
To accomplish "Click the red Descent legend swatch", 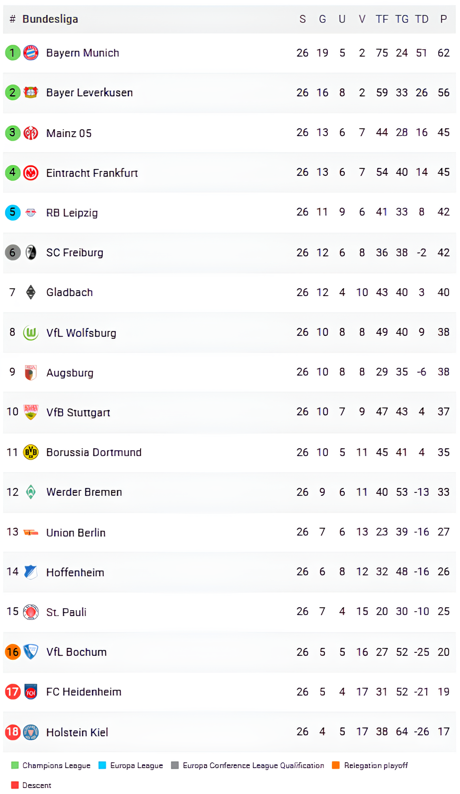I will (x=14, y=785).
